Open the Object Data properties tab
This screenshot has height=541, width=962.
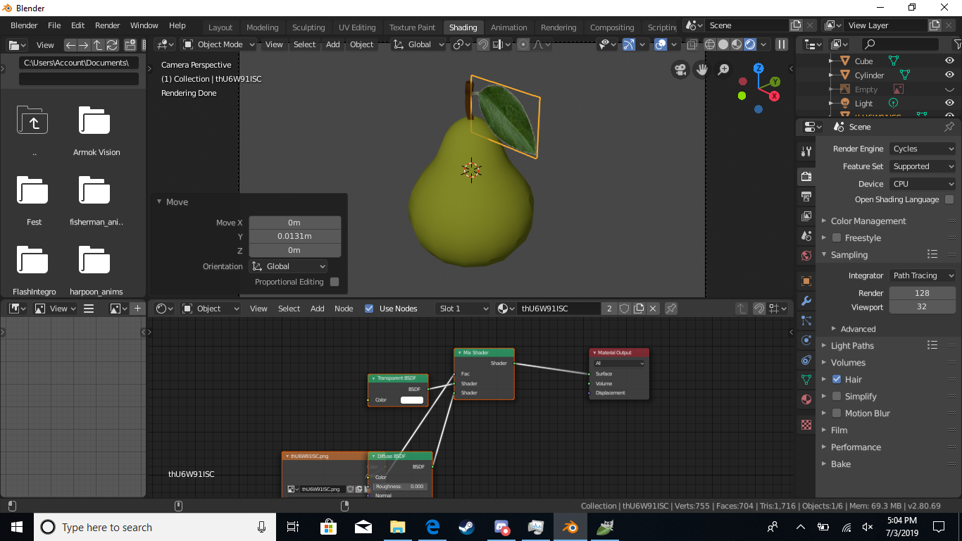tap(806, 380)
